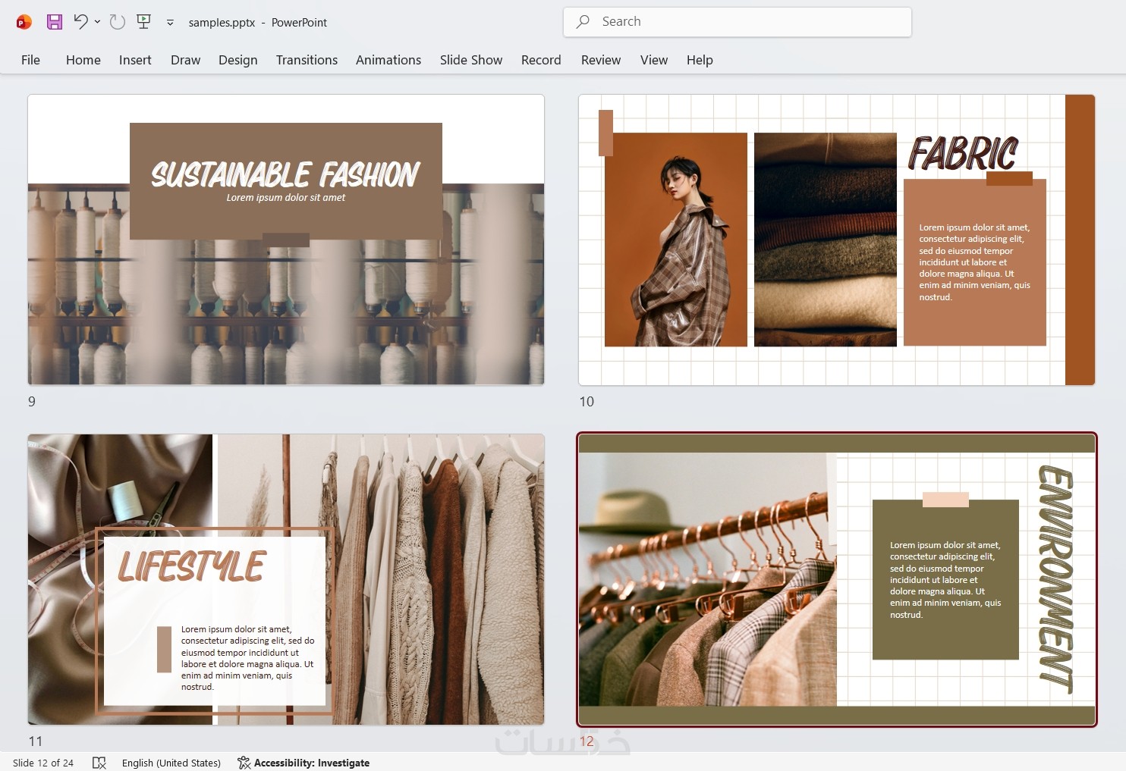Click the Redo icon

tap(117, 22)
